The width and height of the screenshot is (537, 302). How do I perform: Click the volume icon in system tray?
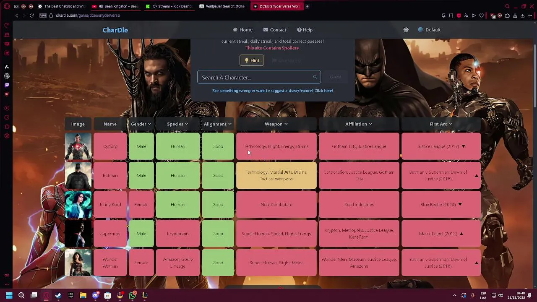pyautogui.click(x=501, y=295)
